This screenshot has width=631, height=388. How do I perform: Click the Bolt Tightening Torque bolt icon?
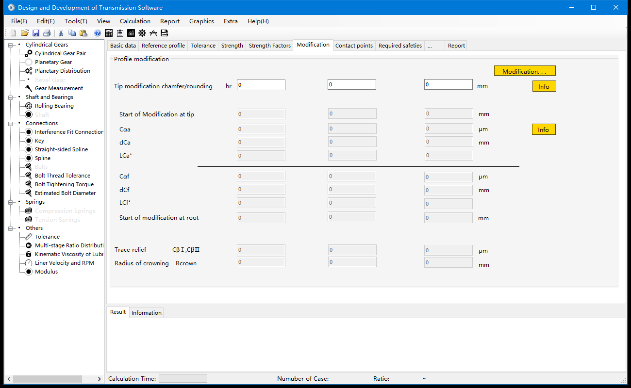click(29, 184)
